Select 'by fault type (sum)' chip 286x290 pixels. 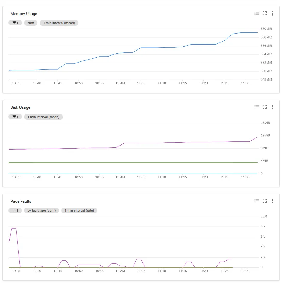41,211
